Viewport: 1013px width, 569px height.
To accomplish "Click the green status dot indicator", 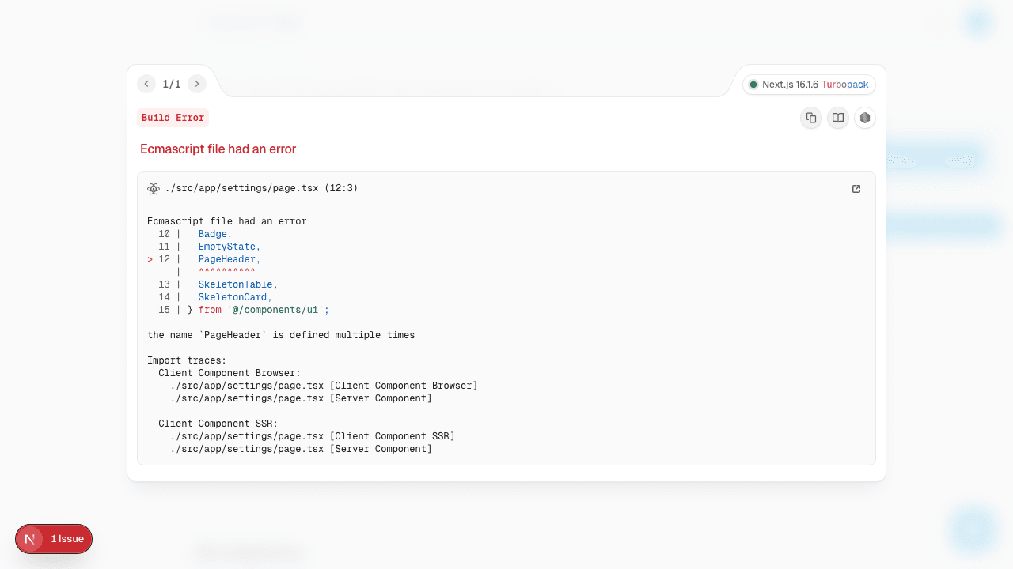I will pos(753,84).
